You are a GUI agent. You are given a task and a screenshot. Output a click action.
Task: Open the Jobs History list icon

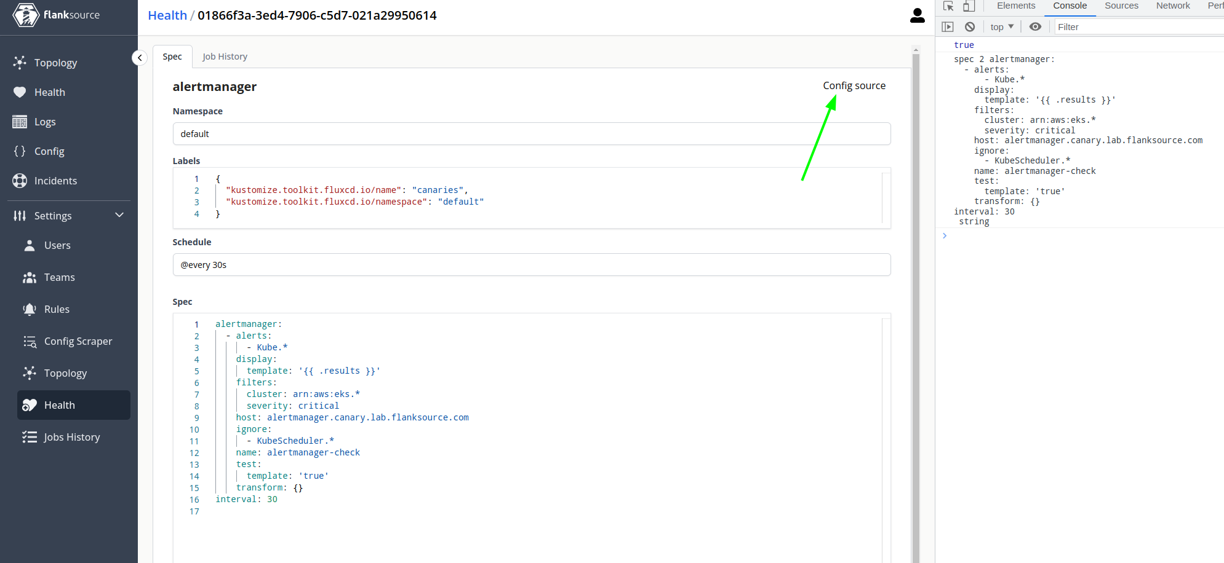[x=30, y=436]
